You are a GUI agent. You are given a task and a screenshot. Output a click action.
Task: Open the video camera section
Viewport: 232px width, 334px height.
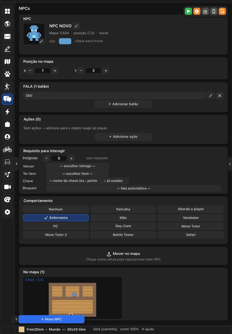(x=8, y=187)
